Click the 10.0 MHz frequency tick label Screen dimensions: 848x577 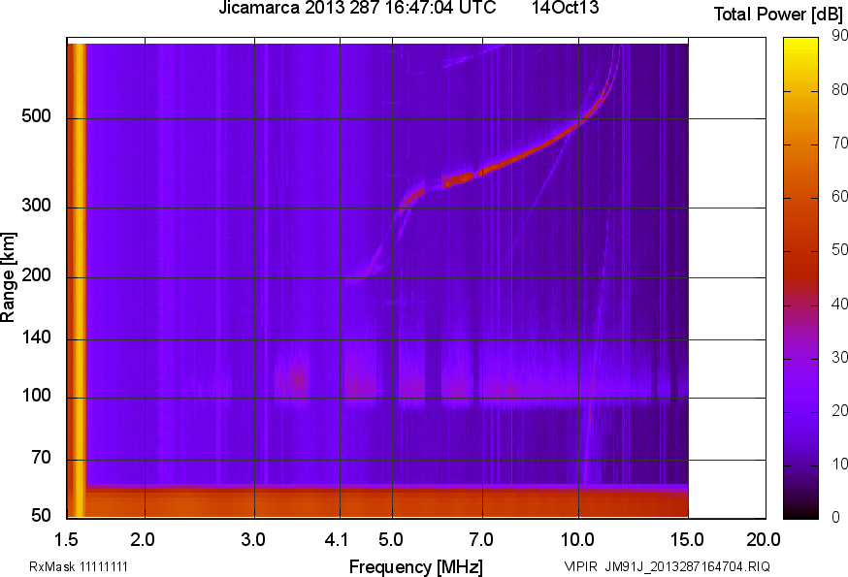pos(577,540)
